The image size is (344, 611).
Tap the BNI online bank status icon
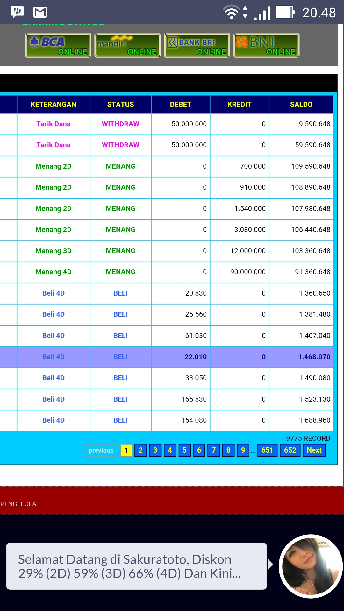point(266,46)
